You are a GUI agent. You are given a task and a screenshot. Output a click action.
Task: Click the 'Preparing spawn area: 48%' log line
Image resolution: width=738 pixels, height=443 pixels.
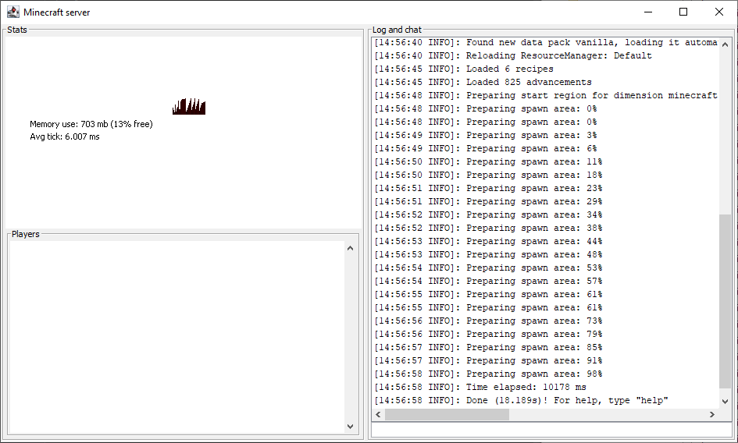tap(489, 254)
